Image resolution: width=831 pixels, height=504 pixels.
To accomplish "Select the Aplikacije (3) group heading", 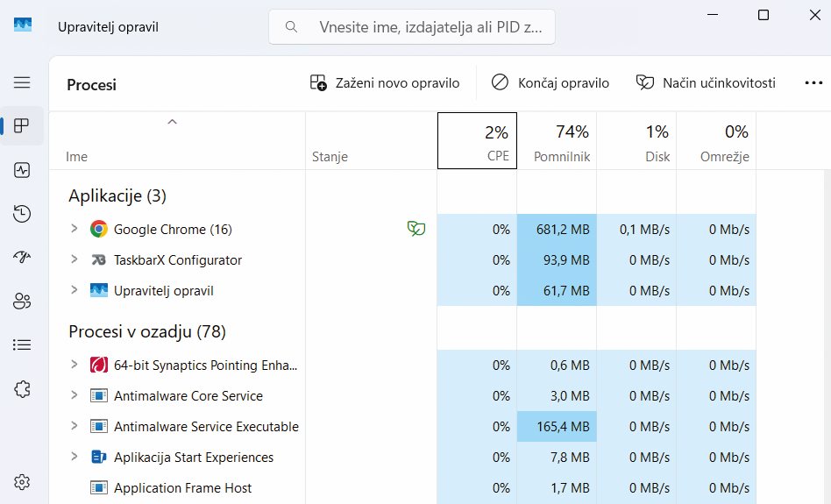I will 117,196.
